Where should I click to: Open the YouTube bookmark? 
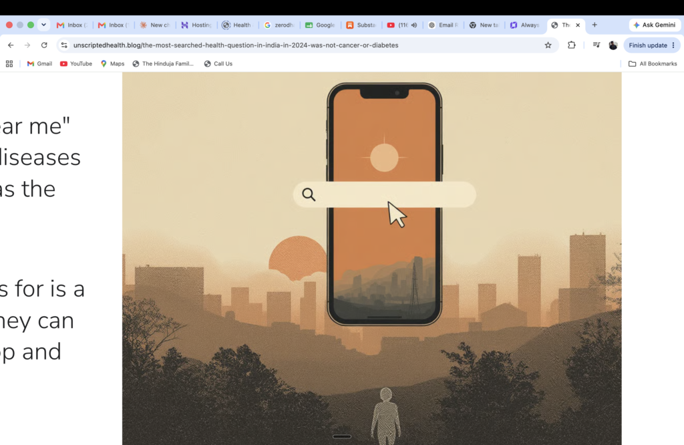[x=76, y=63]
